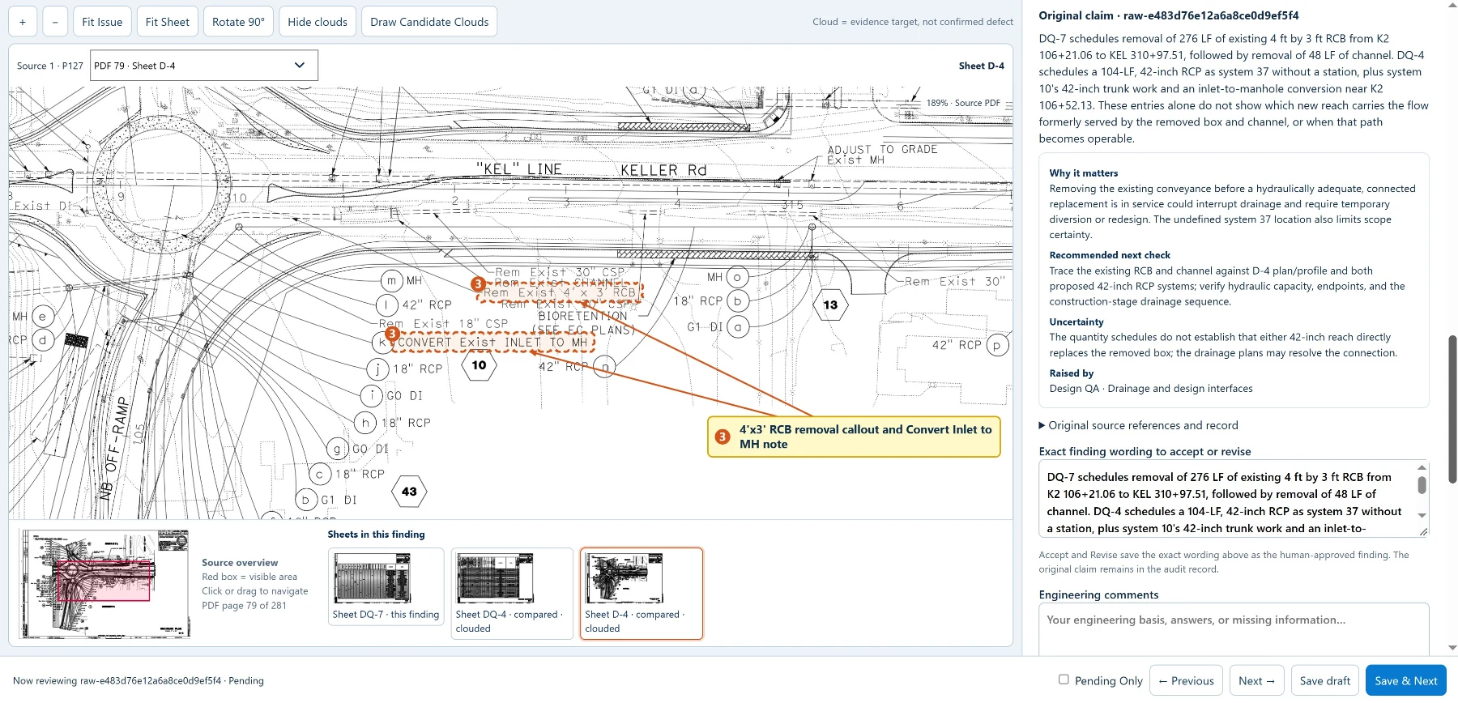Click Save & Next
The image size is (1458, 703).
[1405, 681]
